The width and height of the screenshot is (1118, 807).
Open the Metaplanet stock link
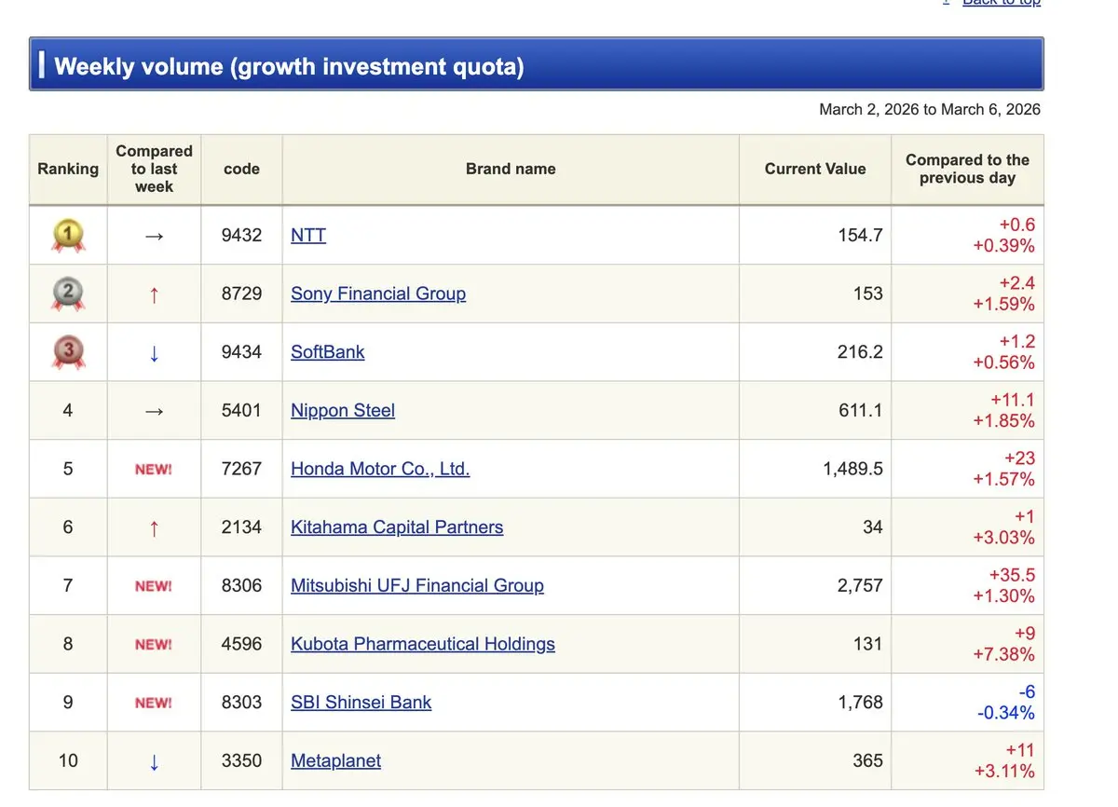point(335,760)
